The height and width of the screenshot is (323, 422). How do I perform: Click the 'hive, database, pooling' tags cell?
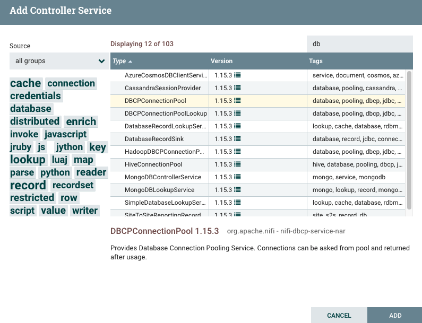tap(357, 164)
